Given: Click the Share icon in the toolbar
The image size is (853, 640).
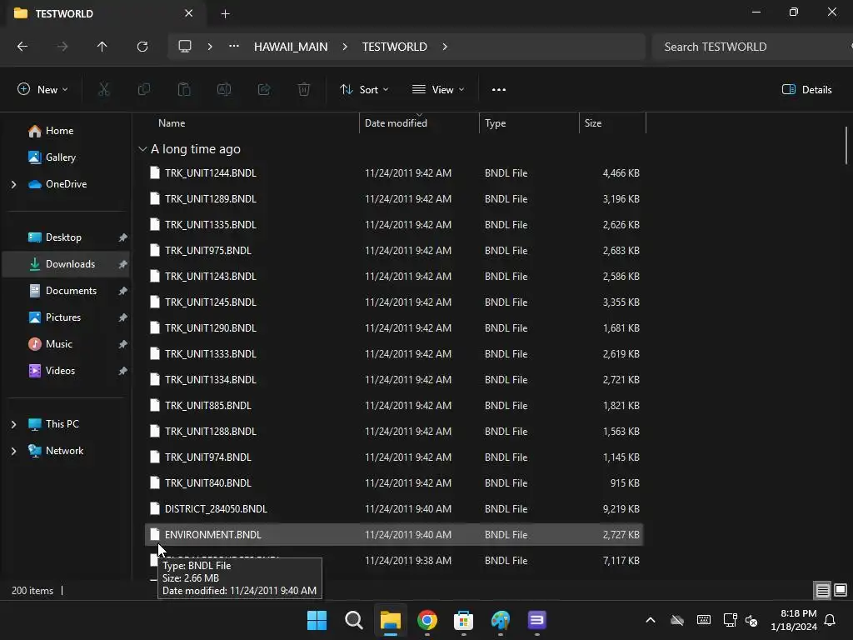Looking at the screenshot, I should tap(264, 89).
